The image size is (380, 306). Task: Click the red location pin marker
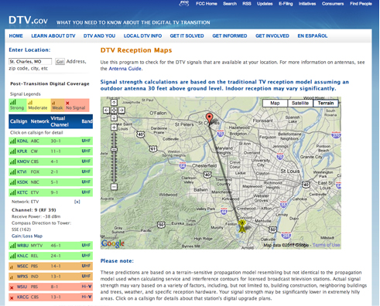coord(210,118)
